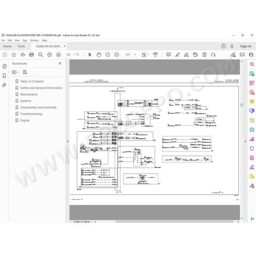View notifications bell
This screenshot has height=256, width=256.
232,46
